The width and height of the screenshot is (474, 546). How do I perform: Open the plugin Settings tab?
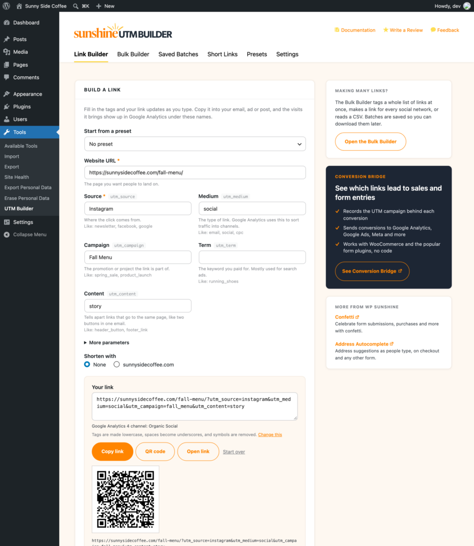(x=287, y=54)
